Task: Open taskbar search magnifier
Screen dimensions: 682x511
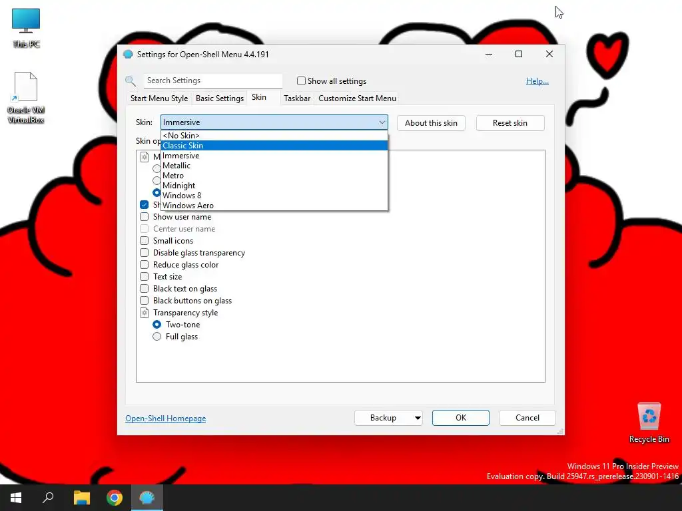Action: (x=48, y=498)
